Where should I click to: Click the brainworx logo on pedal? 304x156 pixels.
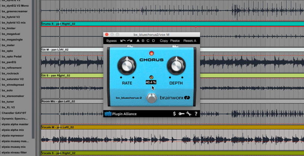click(x=175, y=98)
